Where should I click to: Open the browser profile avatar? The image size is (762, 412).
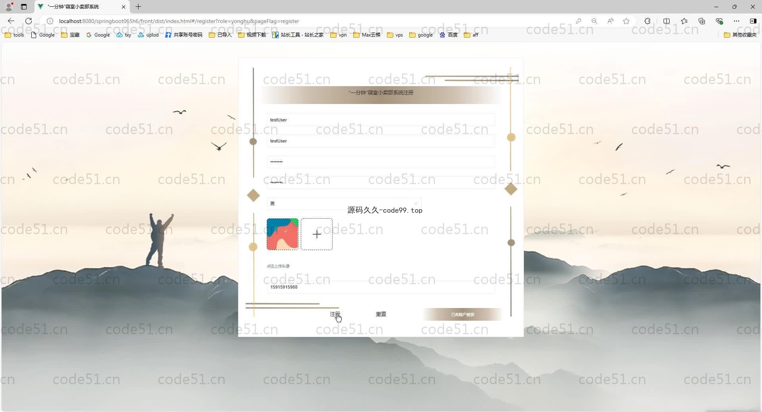(9, 7)
